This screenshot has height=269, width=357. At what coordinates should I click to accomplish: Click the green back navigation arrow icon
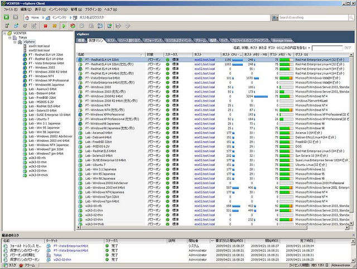click(x=6, y=17)
